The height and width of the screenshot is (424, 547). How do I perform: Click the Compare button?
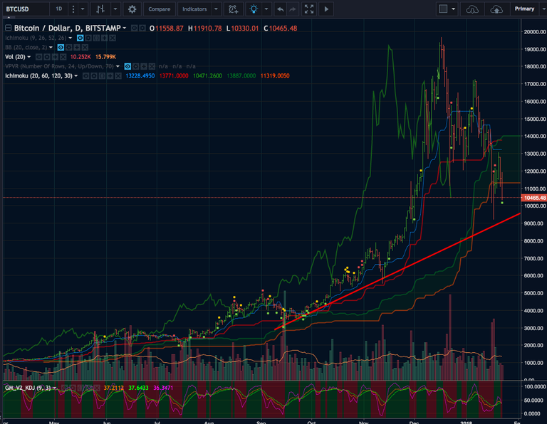click(x=159, y=9)
